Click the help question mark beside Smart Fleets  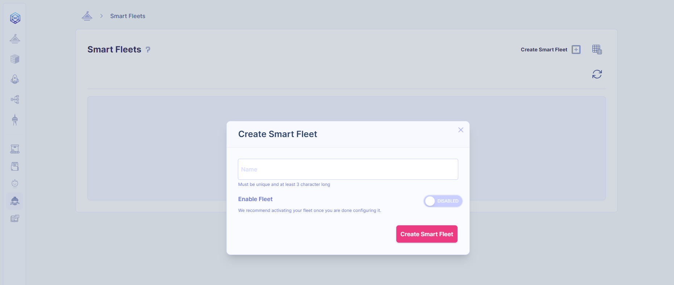148,50
